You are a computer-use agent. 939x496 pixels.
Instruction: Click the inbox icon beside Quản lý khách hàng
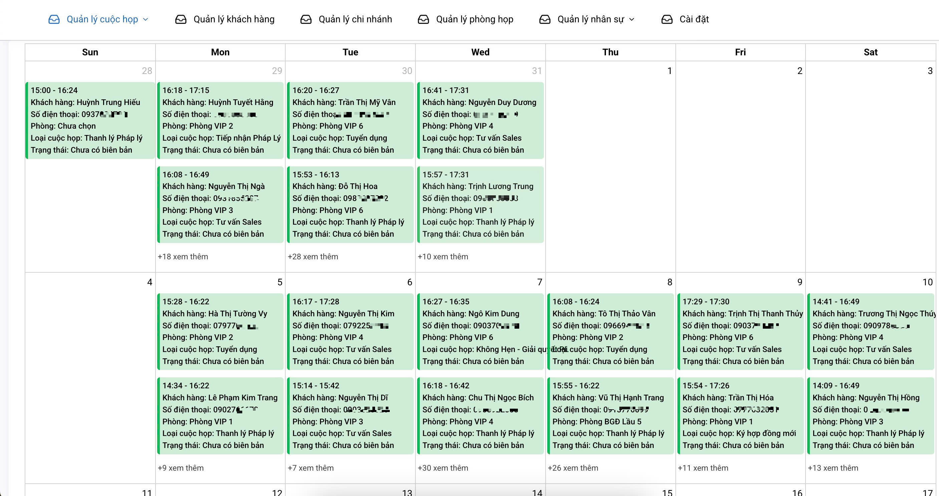point(181,19)
